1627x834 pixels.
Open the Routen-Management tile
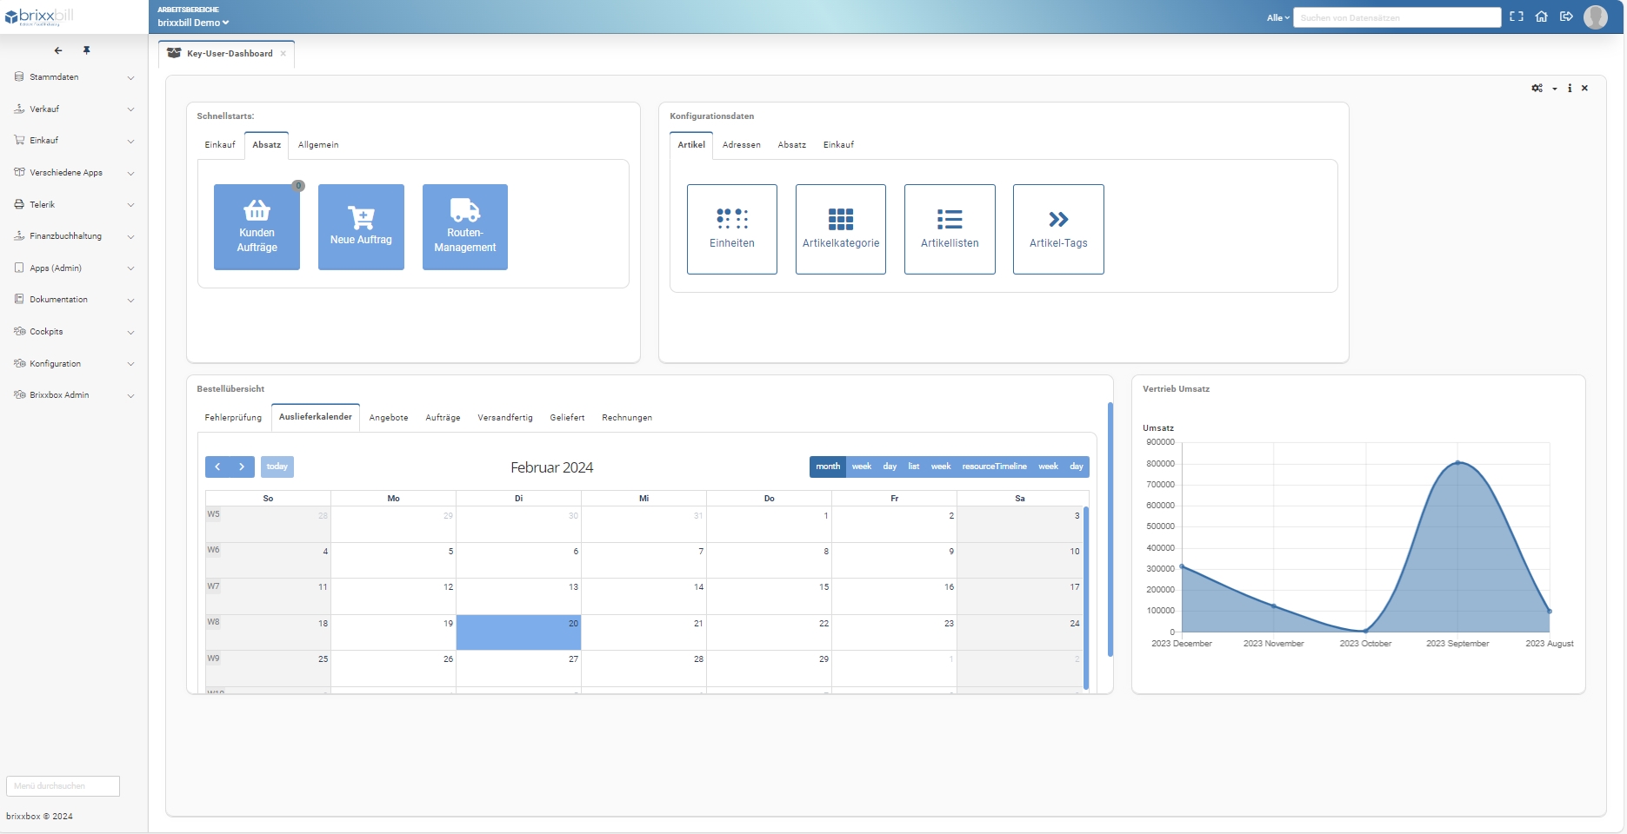pos(465,227)
